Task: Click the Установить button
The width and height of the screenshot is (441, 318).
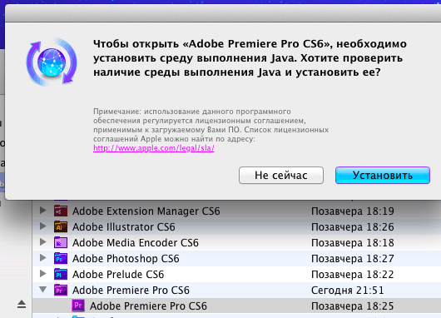Action: 383,175
